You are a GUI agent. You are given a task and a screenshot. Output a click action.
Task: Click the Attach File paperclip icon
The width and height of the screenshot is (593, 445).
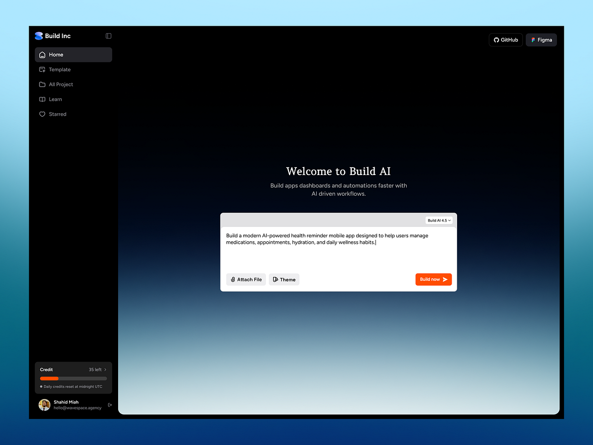(232, 279)
